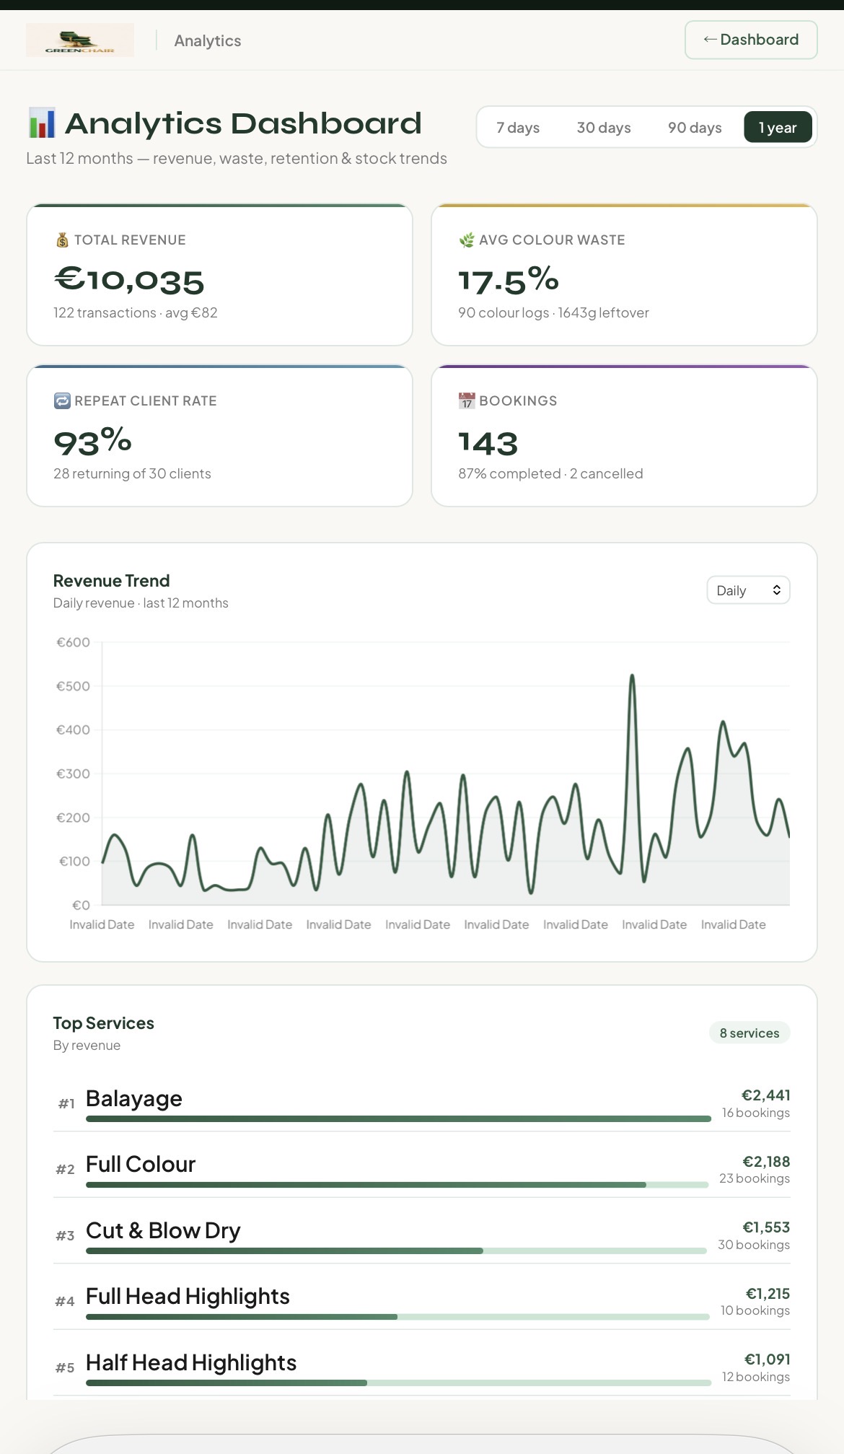This screenshot has width=844, height=1454.
Task: Switch to the 30 days range
Action: click(x=604, y=128)
